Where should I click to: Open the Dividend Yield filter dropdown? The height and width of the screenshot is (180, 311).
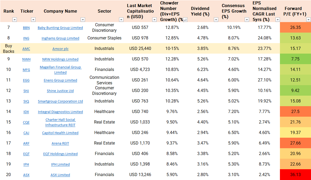pyautogui.click(x=216, y=20)
